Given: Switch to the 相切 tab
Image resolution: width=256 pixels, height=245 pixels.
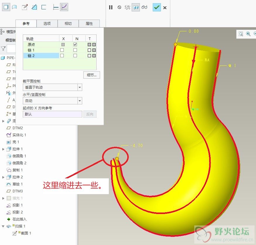Looking at the screenshot, I should (68, 23).
